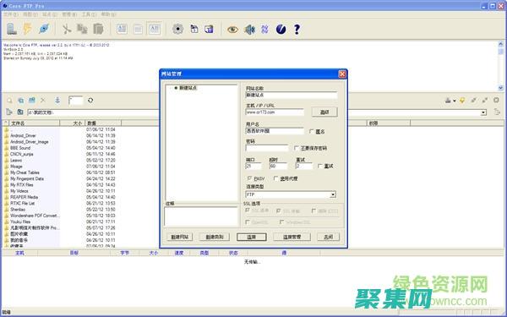The width and height of the screenshot is (507, 317).
Task: Click the document icon right of gear
Action: click(x=194, y=29)
